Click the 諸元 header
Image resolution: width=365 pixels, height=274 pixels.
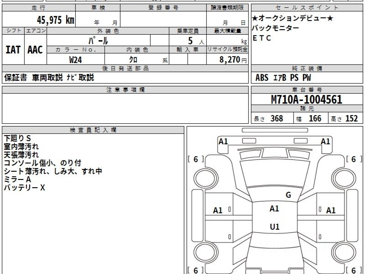click(x=307, y=109)
